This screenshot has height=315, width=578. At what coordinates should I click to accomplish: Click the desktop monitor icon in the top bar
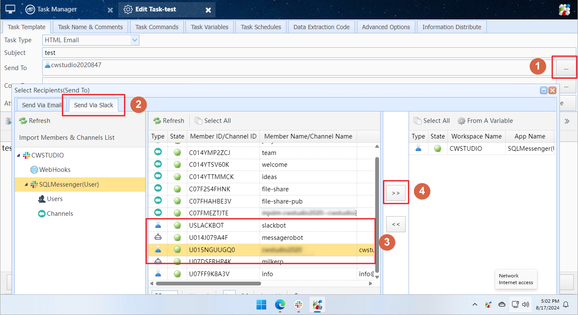pos(10,9)
